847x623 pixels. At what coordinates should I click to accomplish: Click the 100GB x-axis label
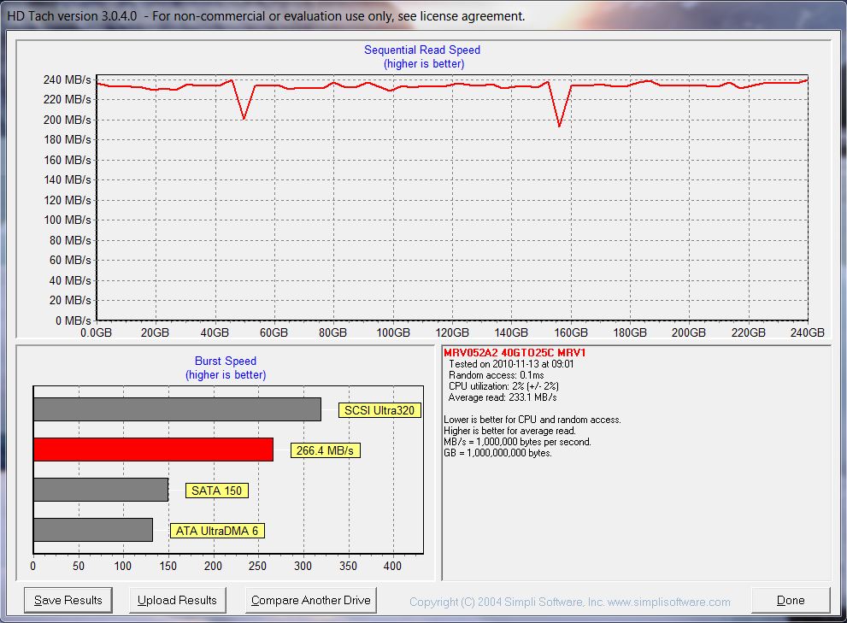[393, 332]
